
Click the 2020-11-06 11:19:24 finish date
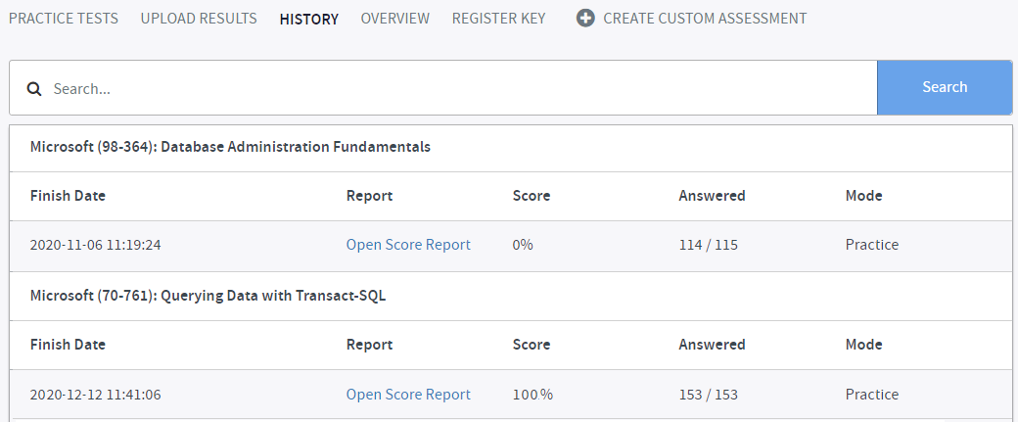(96, 245)
